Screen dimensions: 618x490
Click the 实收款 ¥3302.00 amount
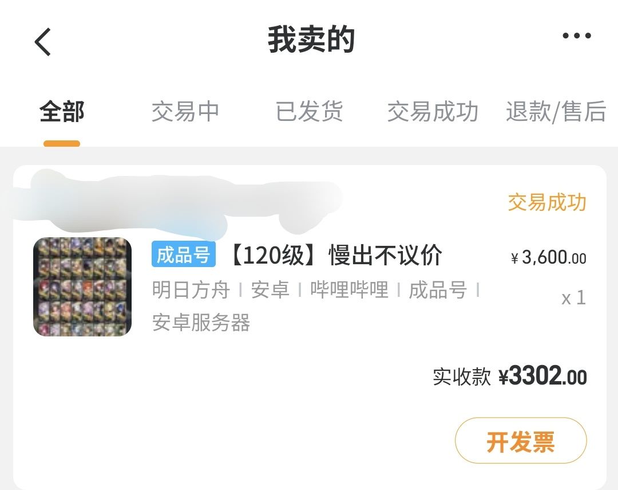[x=510, y=376]
